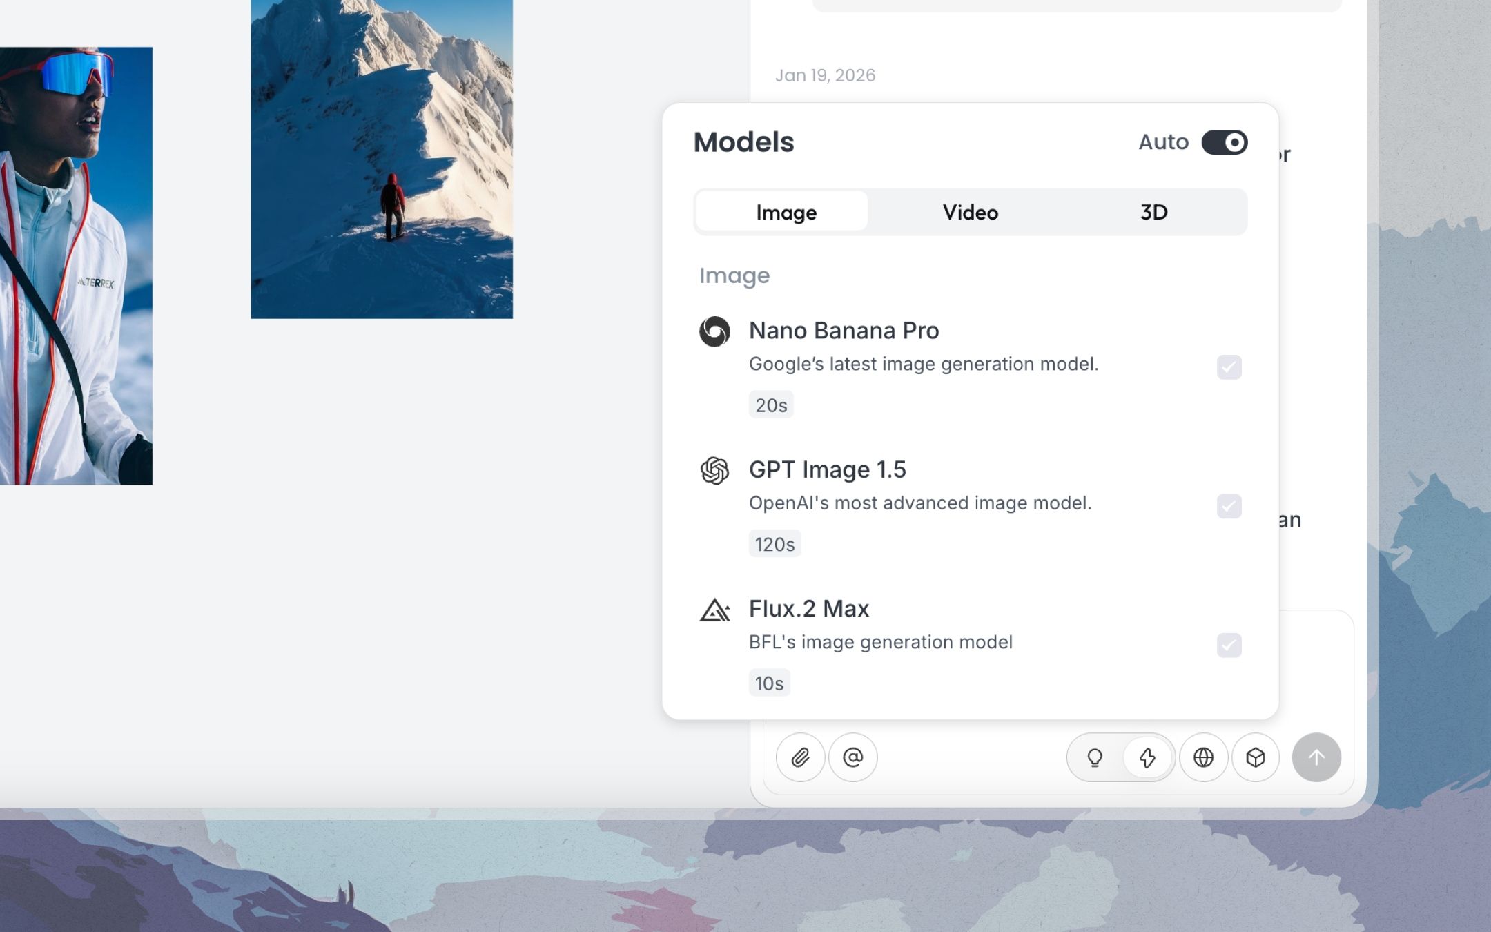
Task: Click the Image section label above the models
Action: 734,275
